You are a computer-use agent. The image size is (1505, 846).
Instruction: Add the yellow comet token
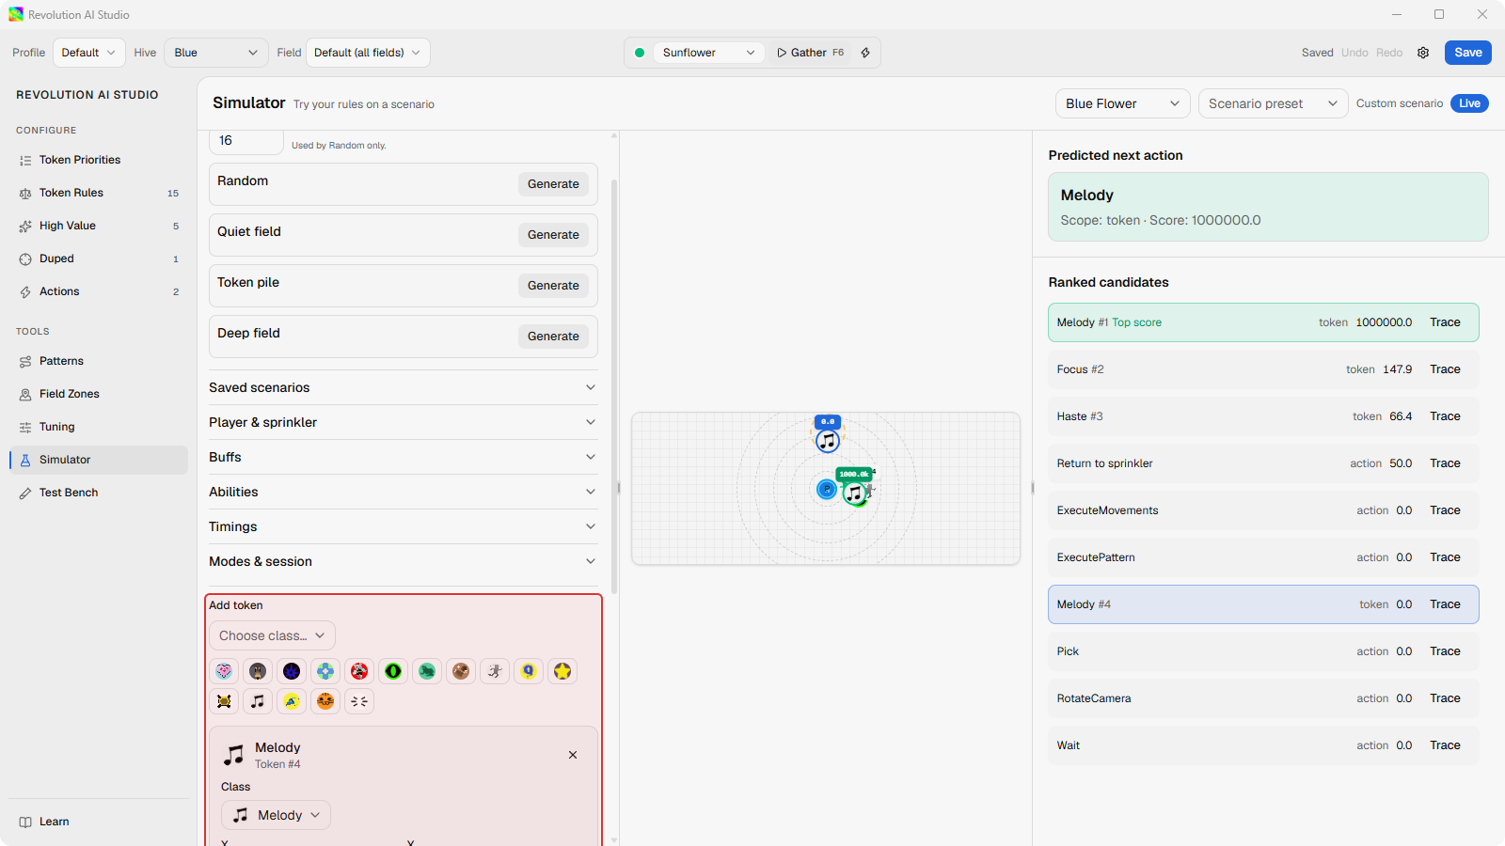coord(292,701)
